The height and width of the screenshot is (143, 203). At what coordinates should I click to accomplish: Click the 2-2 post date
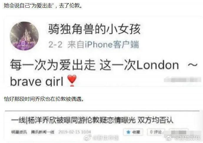pyautogui.click(x=55, y=45)
